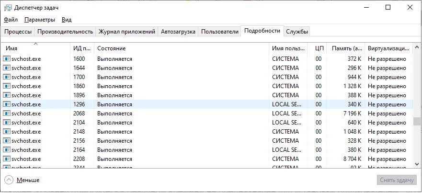
Task: Sort by the Имя column header
Action: pyautogui.click(x=11, y=49)
